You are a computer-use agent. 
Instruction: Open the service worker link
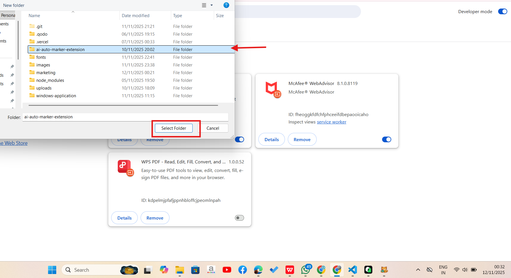[x=332, y=122]
